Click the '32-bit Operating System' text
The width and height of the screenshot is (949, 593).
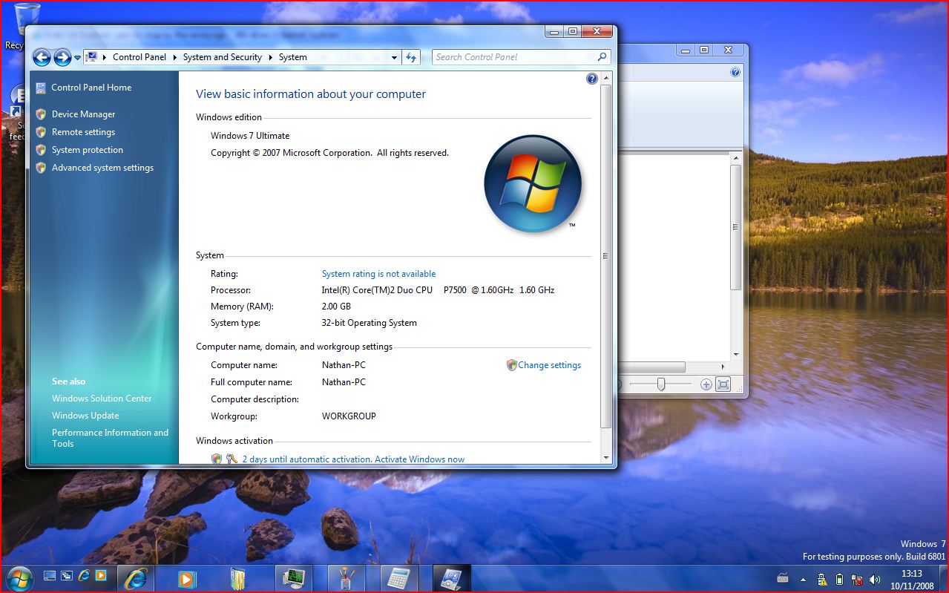click(x=370, y=323)
